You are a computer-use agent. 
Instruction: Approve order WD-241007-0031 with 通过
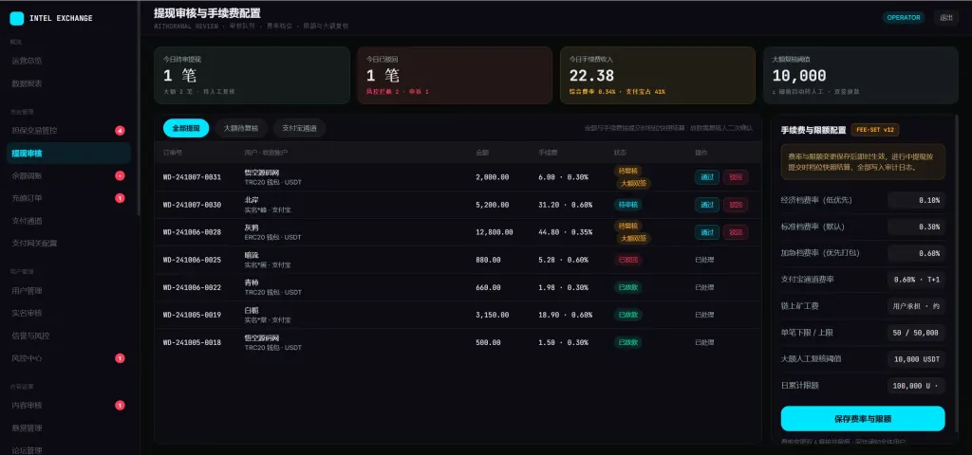point(706,177)
